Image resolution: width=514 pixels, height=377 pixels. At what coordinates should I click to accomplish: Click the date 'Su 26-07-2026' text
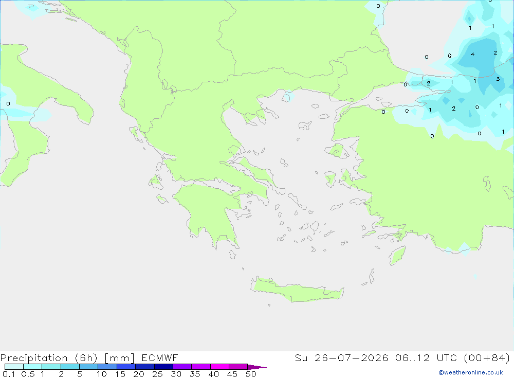pos(342,357)
